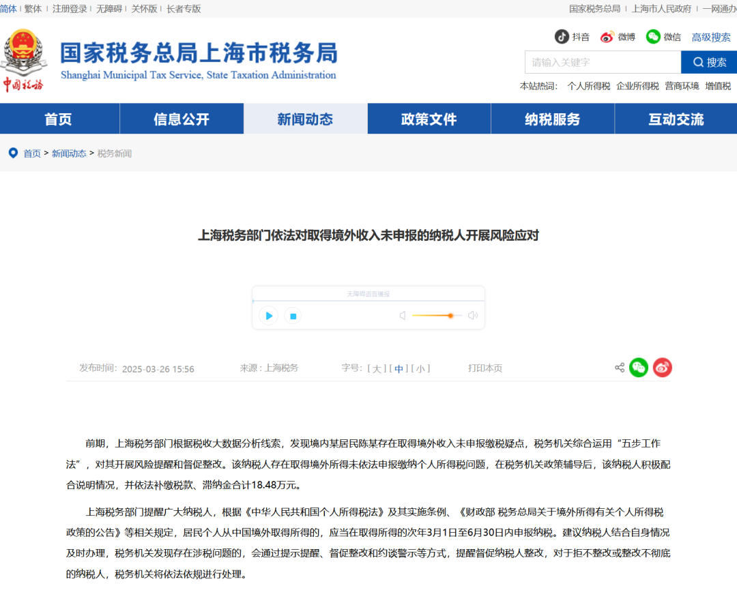
Task: Click the 微信 (WeChat) icon in the header
Action: 653,37
